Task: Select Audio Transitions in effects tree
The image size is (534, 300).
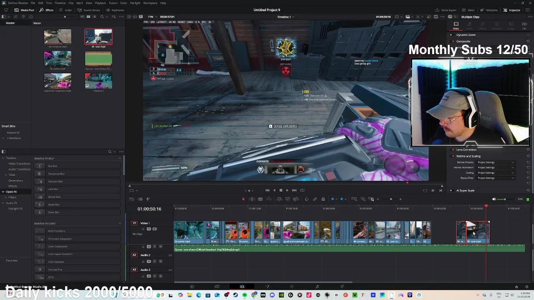Action: pos(19,170)
